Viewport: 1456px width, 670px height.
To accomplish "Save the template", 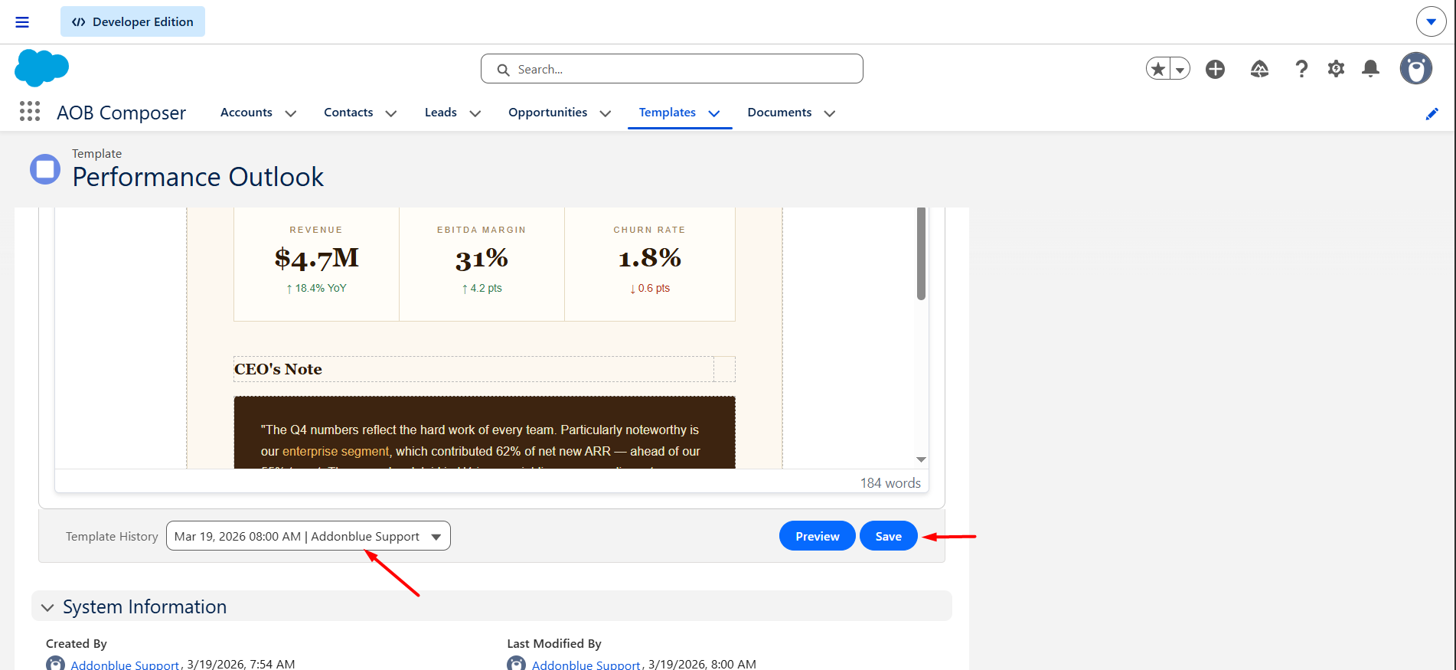I will [888, 536].
